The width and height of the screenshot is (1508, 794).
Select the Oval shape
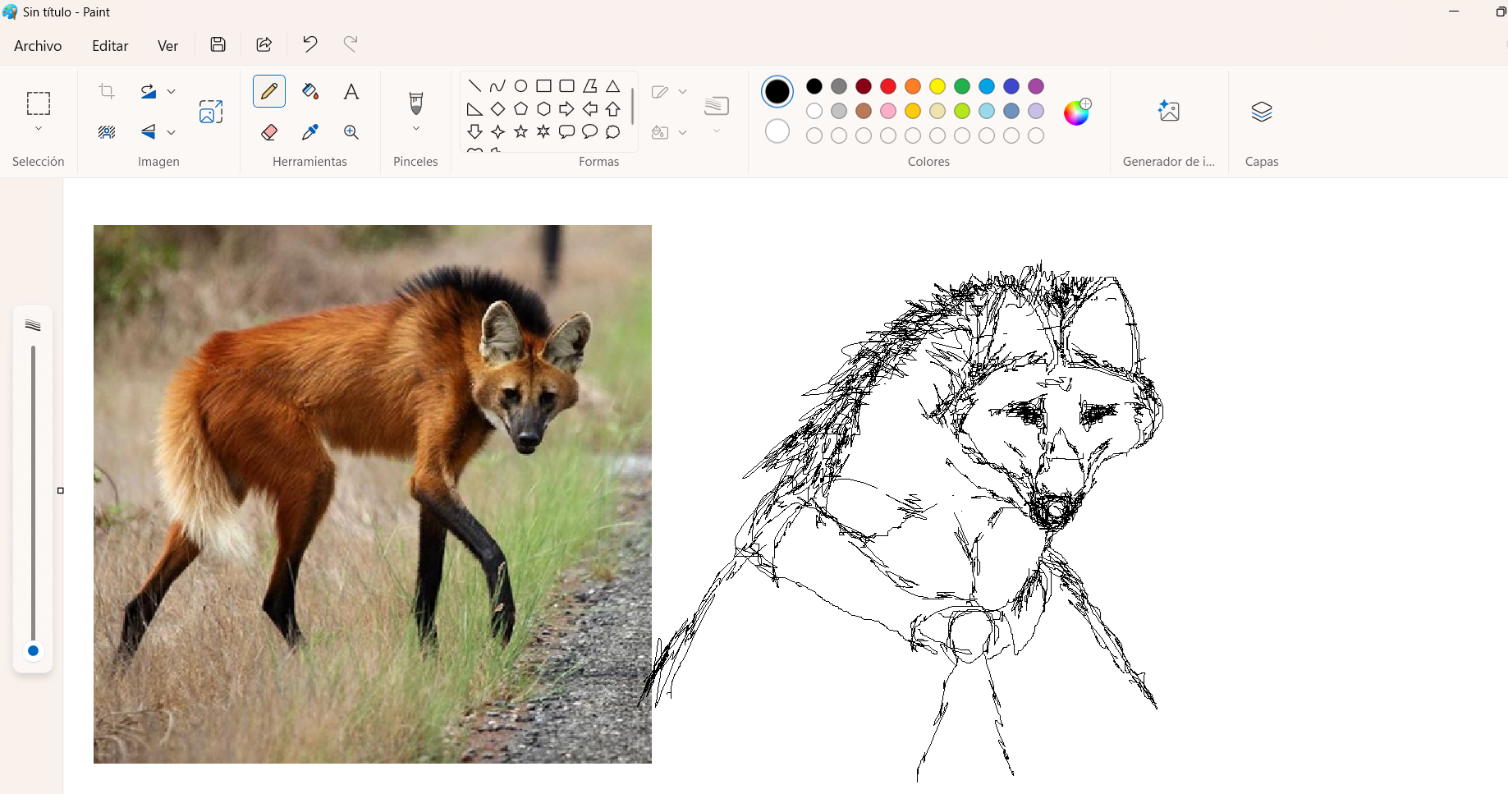(x=520, y=86)
